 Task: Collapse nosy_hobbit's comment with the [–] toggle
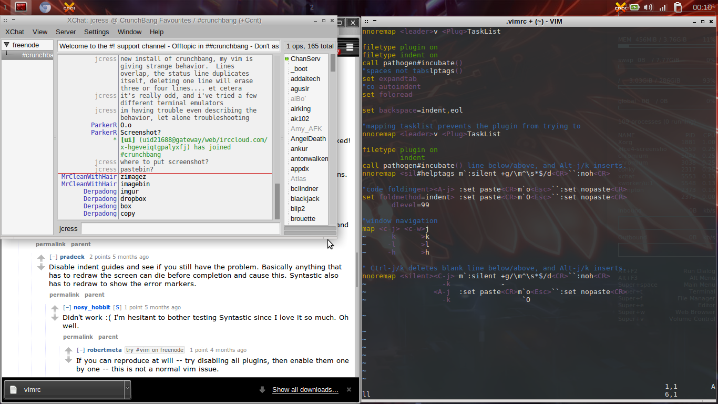tap(67, 308)
